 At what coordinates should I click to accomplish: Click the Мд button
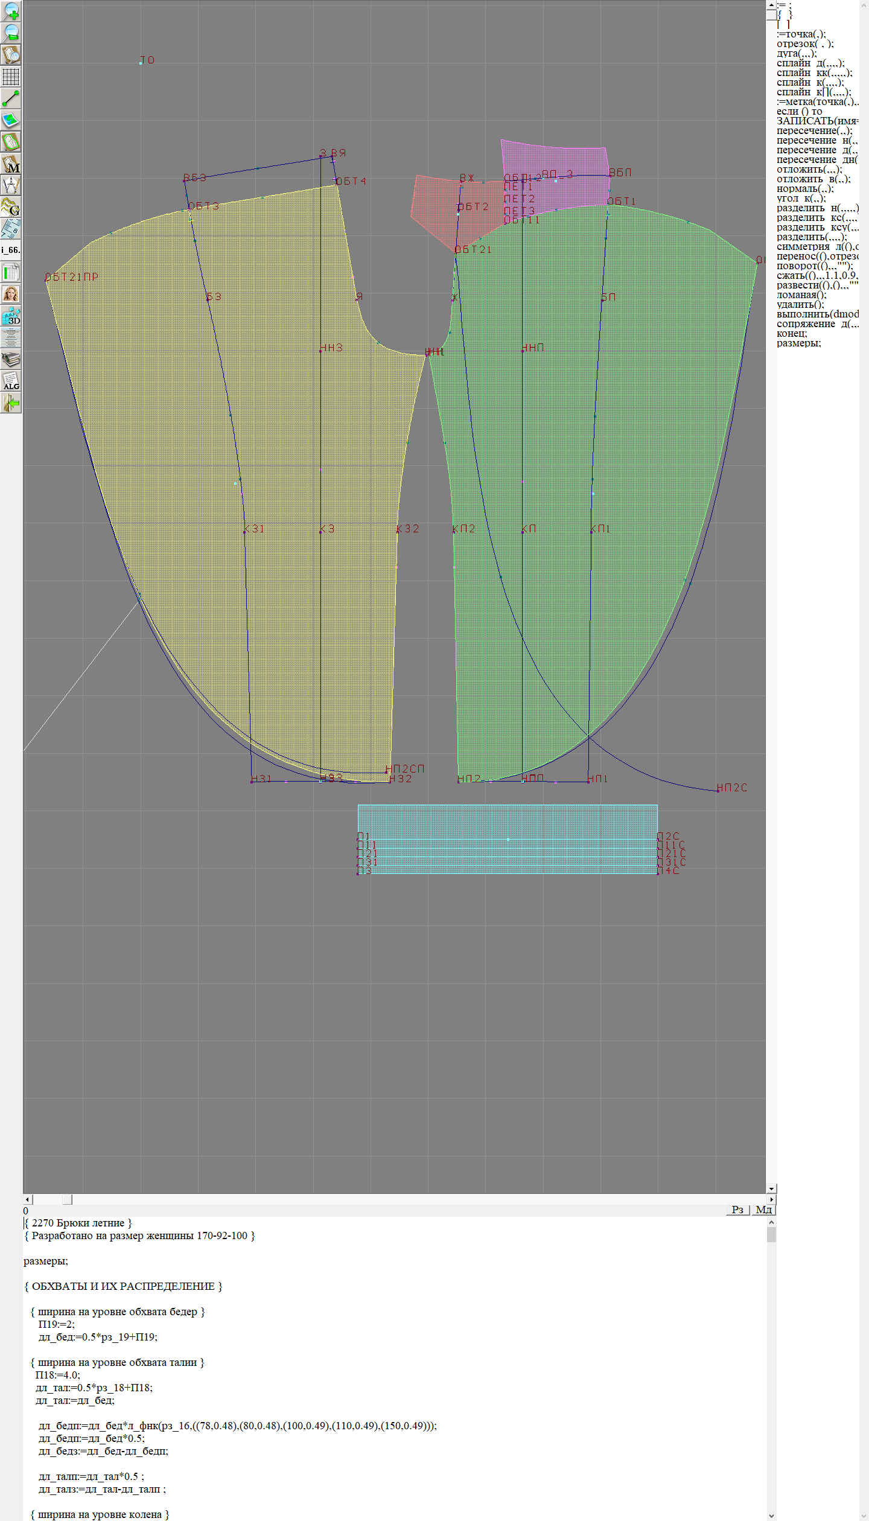pyautogui.click(x=763, y=1209)
